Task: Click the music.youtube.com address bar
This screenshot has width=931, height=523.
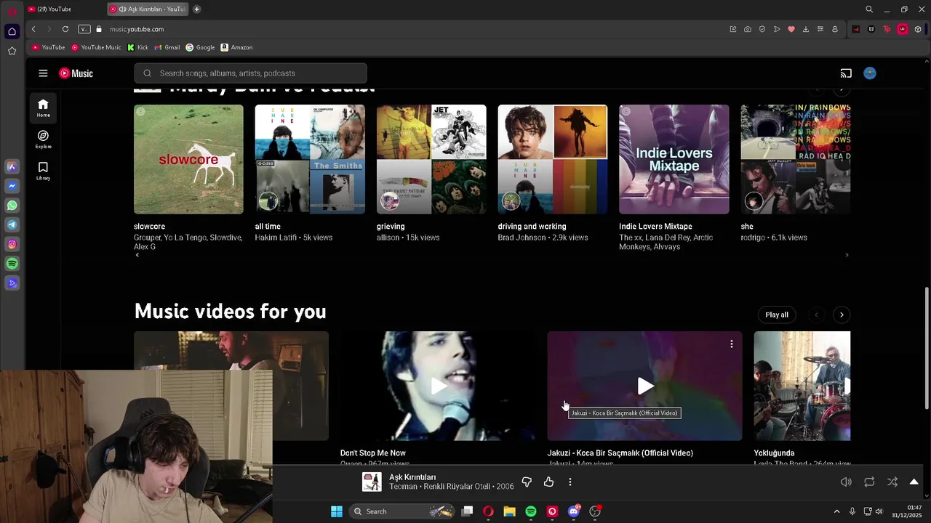Action: [137, 29]
